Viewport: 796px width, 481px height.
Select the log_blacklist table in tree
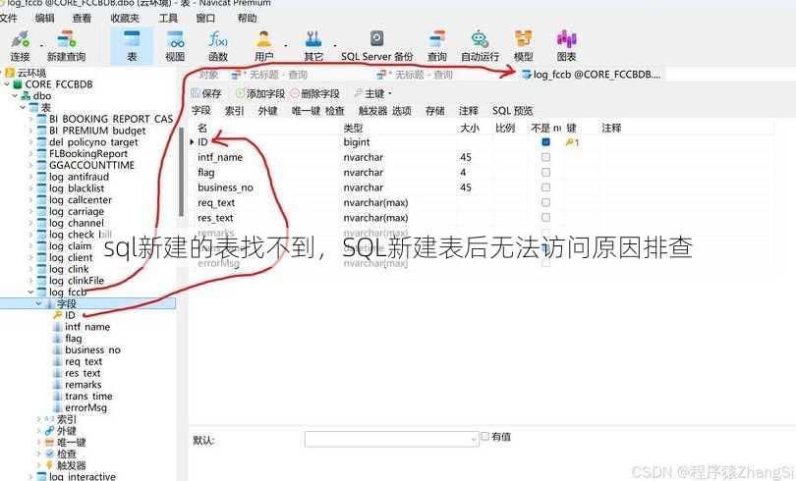[76, 188]
